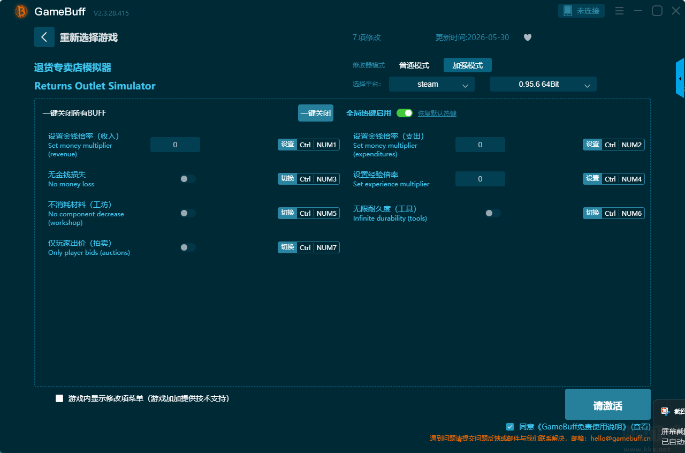This screenshot has width=685, height=453.
Task: Click the NUM5 hotkey key field
Action: click(x=326, y=213)
